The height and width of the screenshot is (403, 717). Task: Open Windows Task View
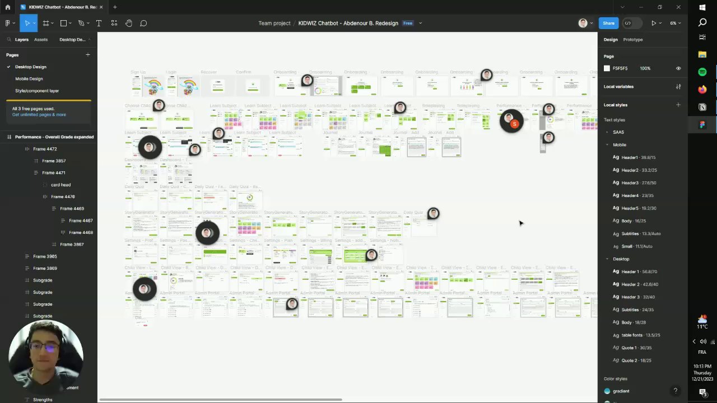[x=702, y=38]
